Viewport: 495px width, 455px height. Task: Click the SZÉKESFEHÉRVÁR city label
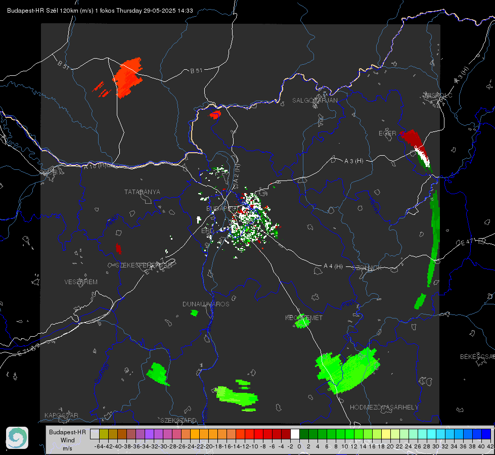(x=144, y=265)
